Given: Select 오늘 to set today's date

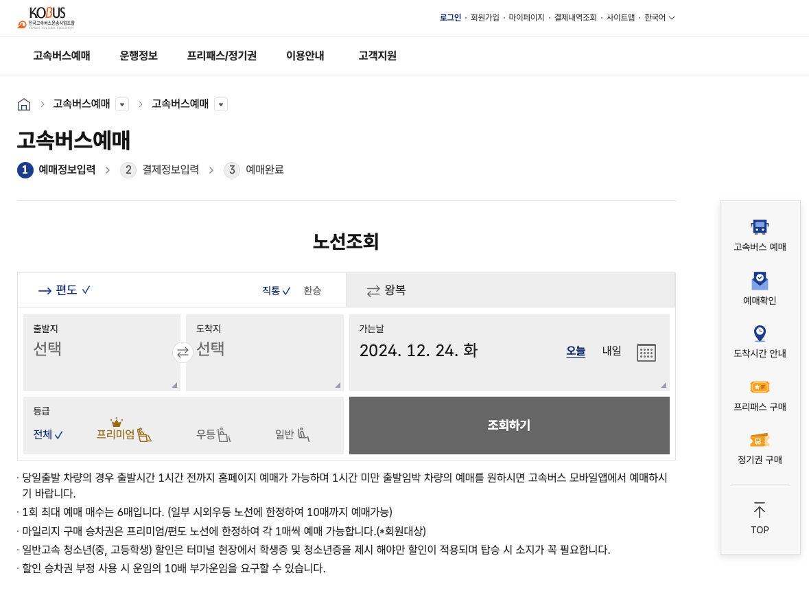Looking at the screenshot, I should pyautogui.click(x=576, y=351).
